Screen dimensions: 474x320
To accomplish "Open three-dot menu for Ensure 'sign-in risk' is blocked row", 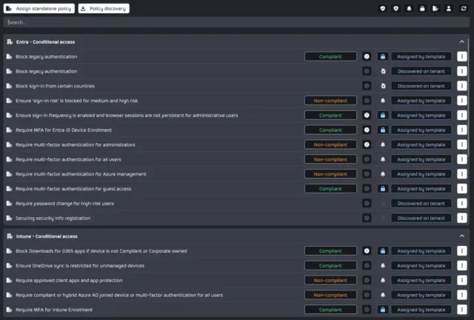I will (461, 101).
